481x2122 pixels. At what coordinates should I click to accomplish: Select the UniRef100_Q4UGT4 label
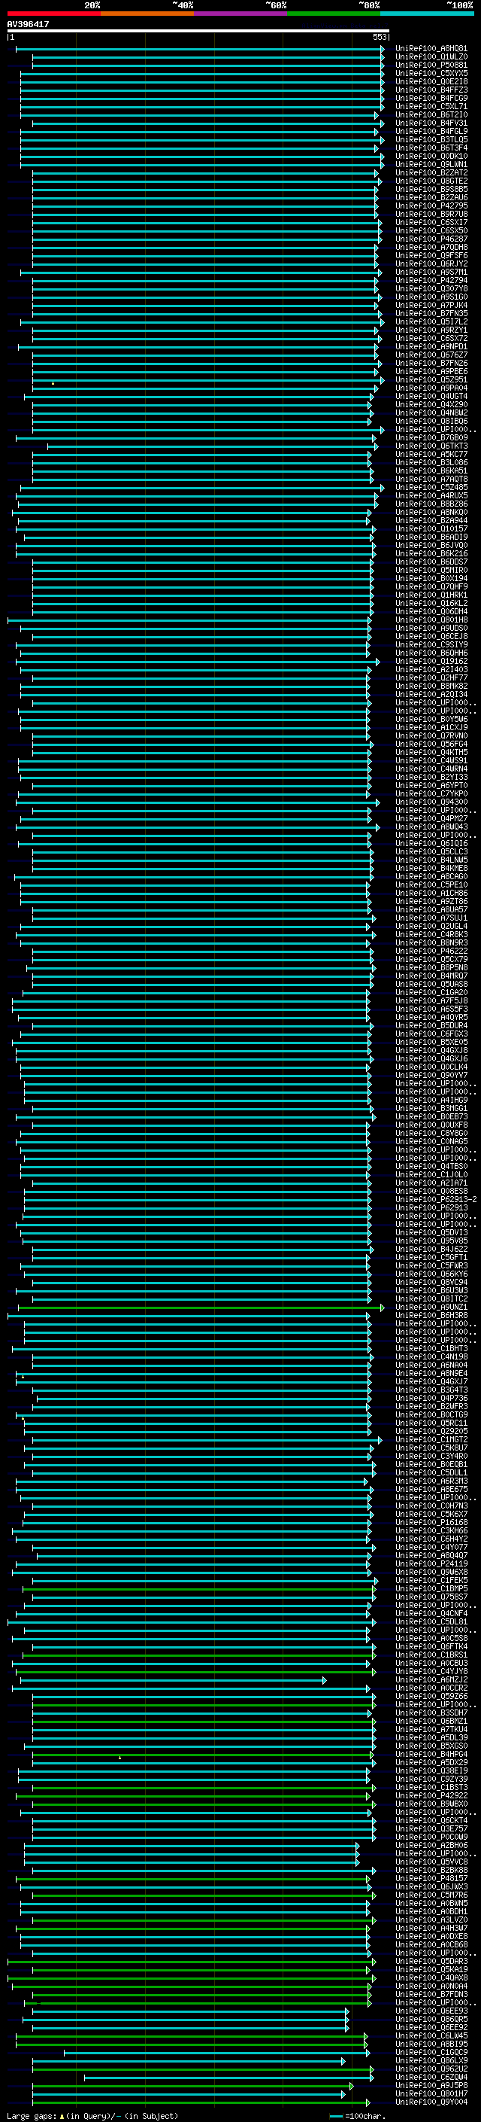coord(431,396)
